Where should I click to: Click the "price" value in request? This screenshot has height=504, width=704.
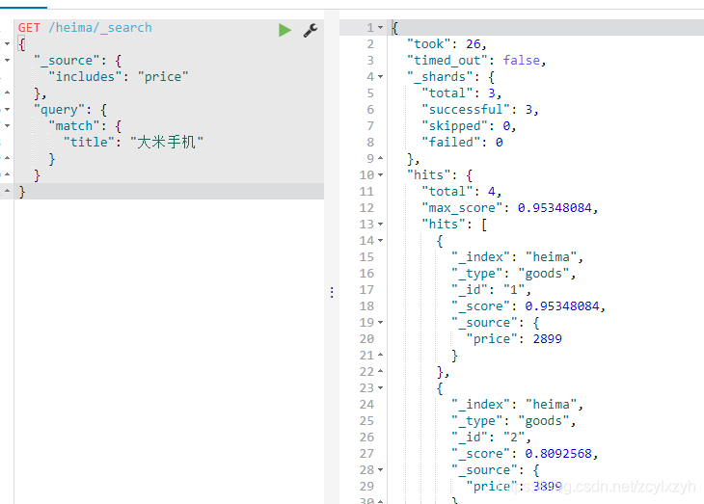[x=163, y=77]
